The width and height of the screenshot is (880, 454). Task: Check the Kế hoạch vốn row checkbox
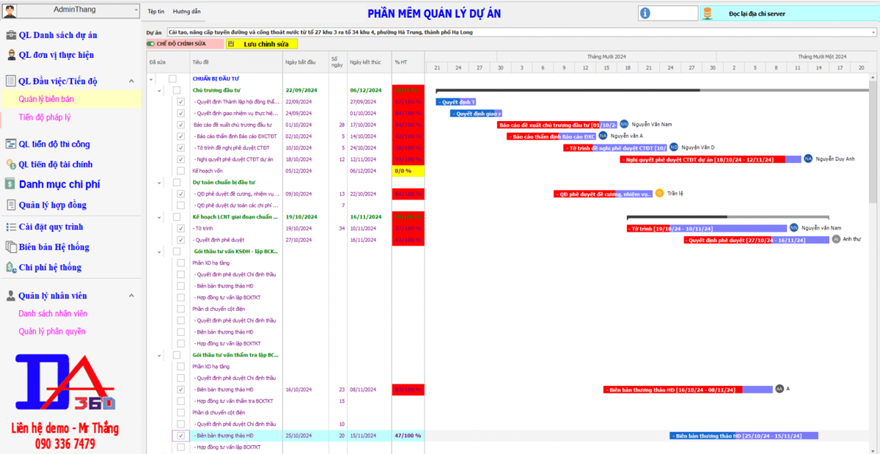click(x=181, y=171)
